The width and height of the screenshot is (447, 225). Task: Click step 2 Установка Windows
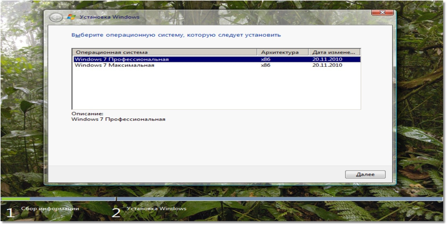point(149,212)
